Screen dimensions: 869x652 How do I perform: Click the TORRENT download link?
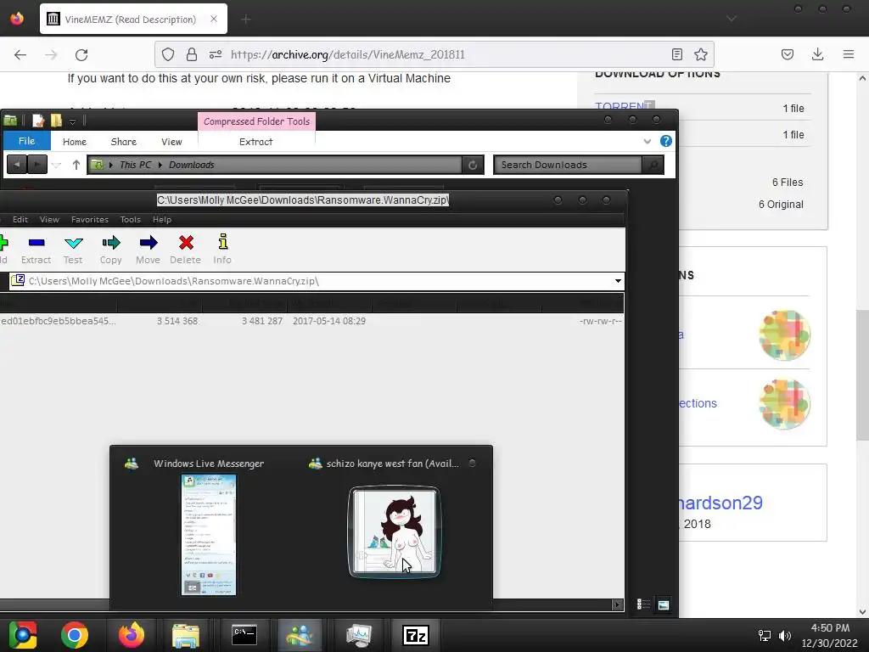point(625,106)
